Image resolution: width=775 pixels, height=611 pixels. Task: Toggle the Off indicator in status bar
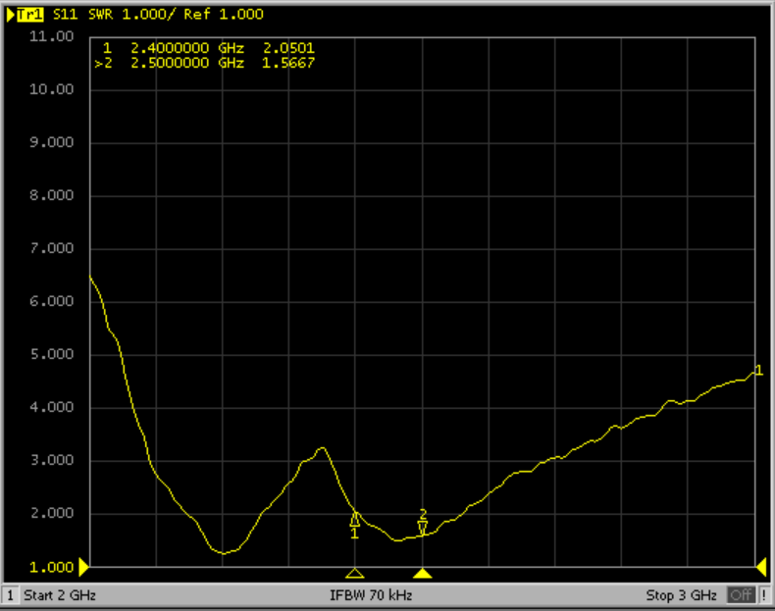pos(741,595)
